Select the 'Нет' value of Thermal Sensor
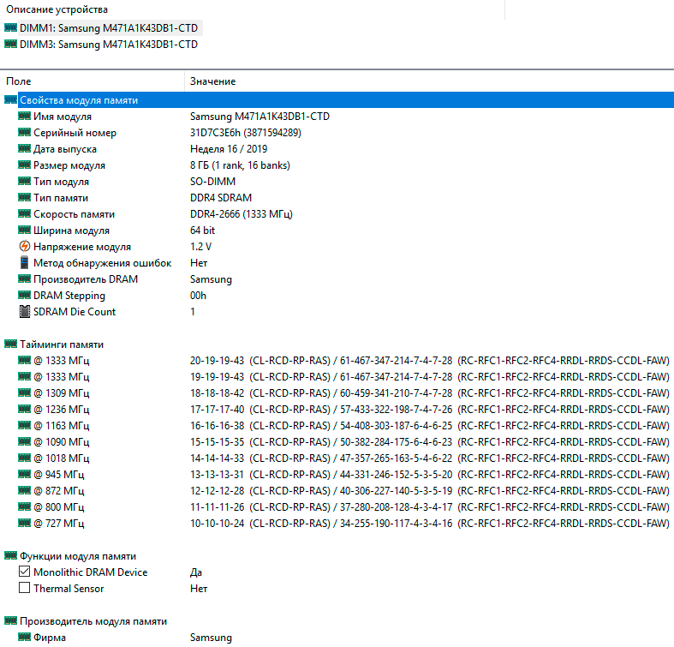The image size is (674, 647). (199, 589)
